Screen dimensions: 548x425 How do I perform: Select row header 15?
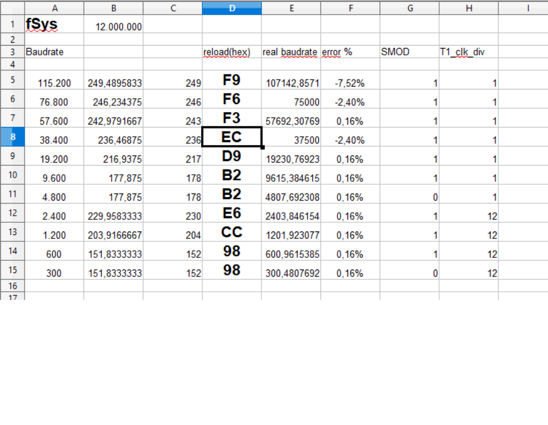13,269
